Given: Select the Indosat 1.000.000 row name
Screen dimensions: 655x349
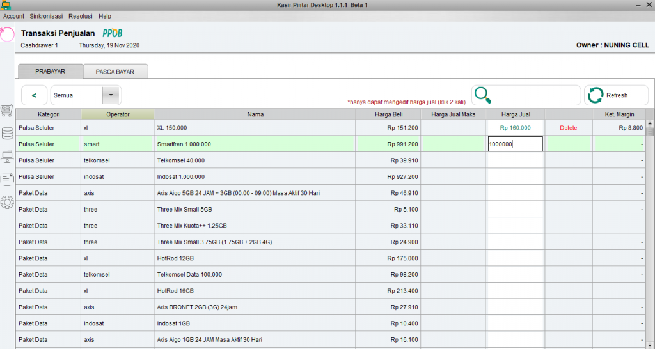Looking at the screenshot, I should click(x=181, y=176).
